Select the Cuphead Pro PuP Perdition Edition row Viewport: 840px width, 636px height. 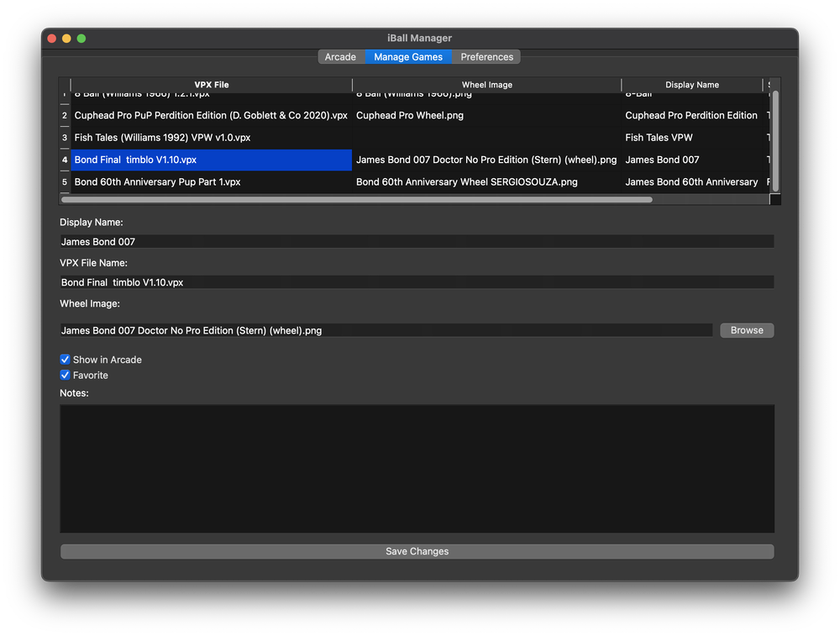[210, 115]
